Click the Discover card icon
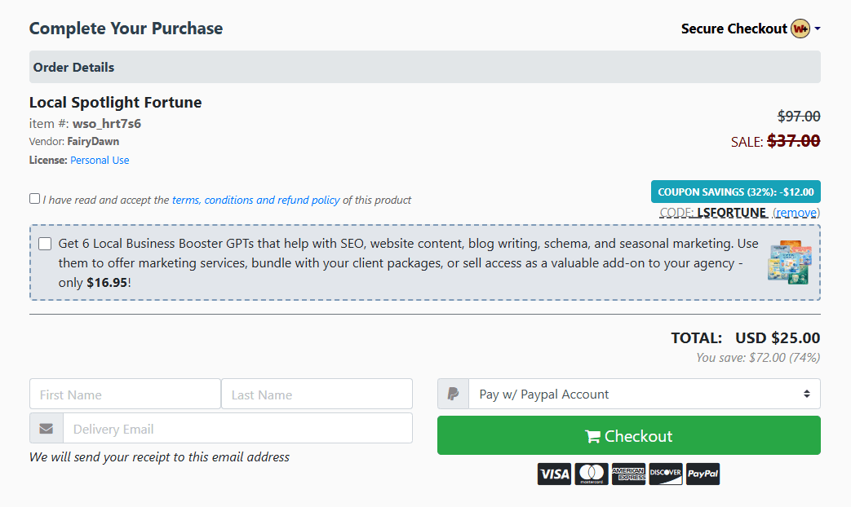 point(666,474)
